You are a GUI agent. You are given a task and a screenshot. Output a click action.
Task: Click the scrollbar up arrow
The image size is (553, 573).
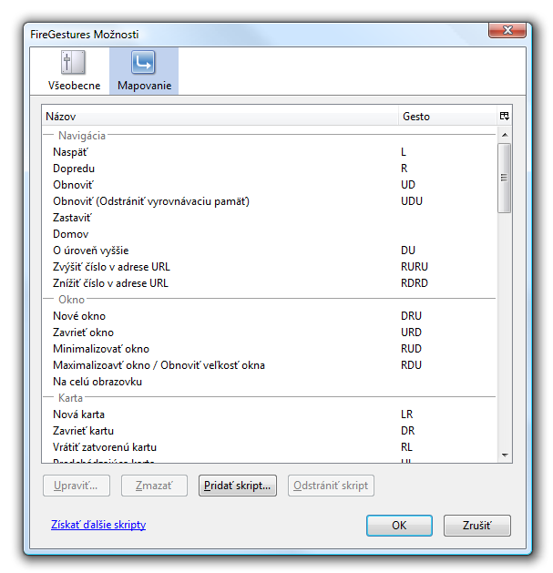point(505,135)
